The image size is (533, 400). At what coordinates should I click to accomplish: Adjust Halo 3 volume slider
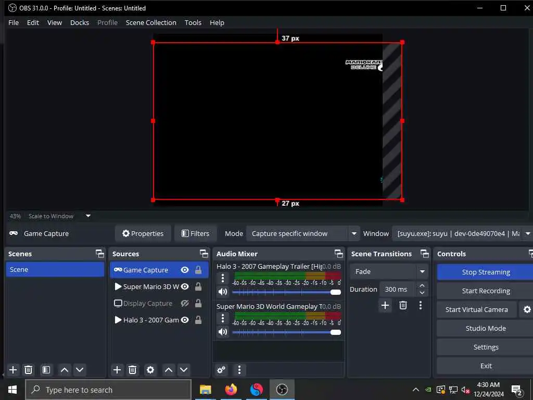286,292
